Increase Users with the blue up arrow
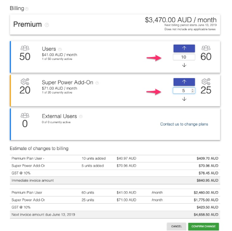 point(184,48)
